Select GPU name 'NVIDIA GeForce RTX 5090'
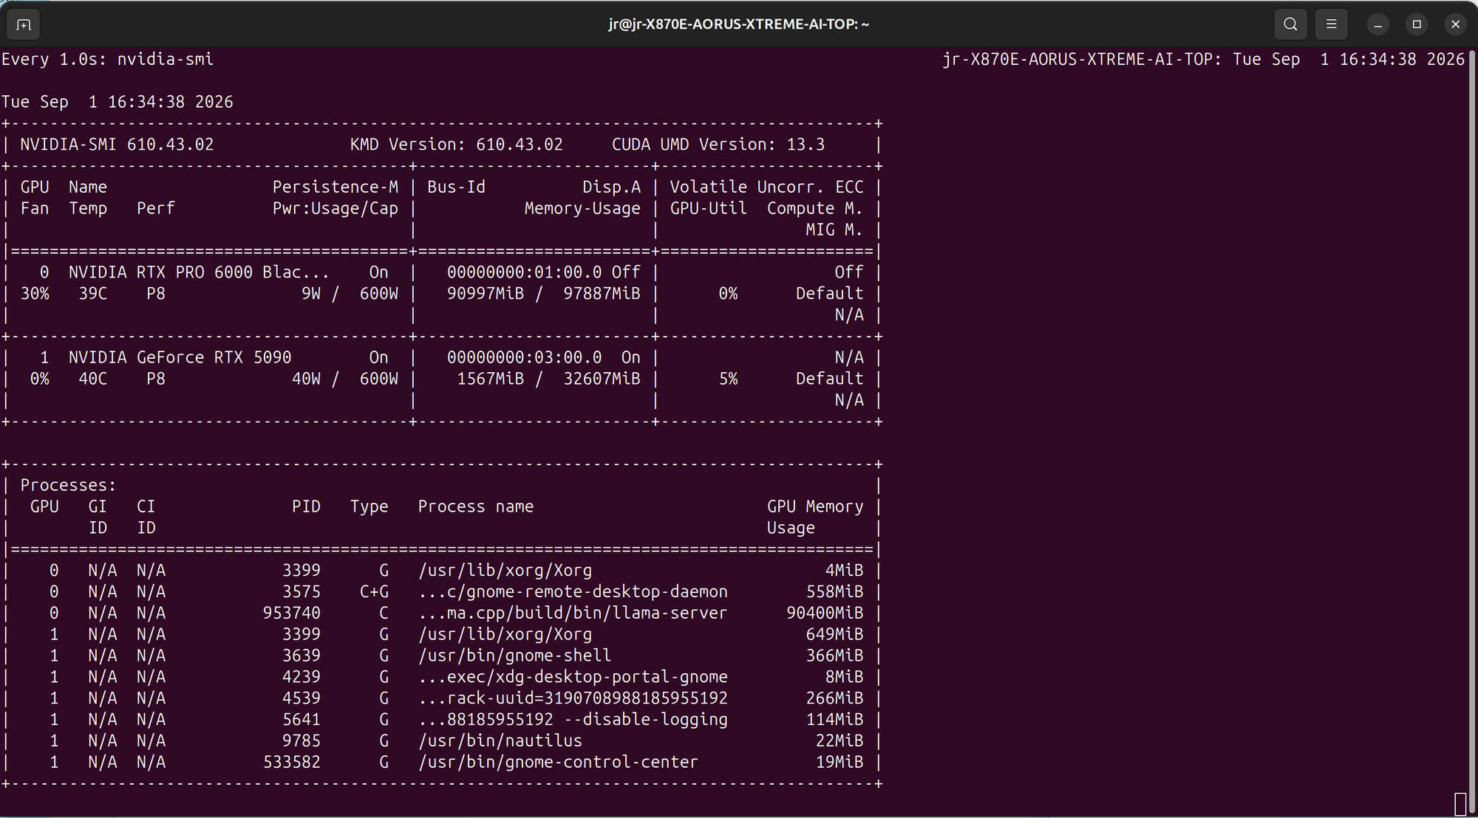Viewport: 1478px width, 818px height. click(180, 358)
